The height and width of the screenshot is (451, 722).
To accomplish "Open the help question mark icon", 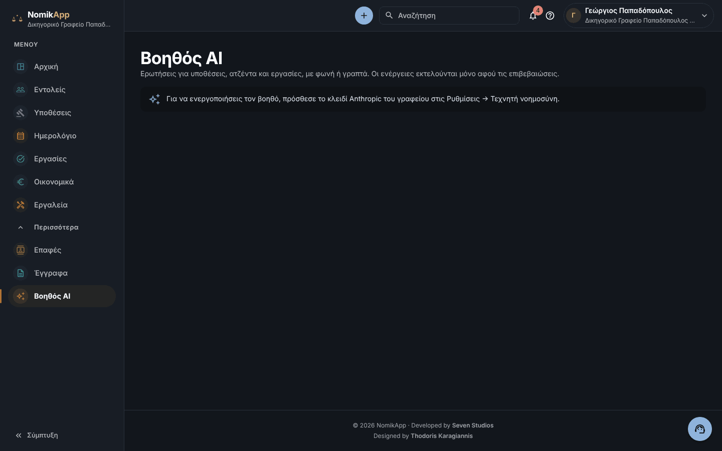I will pyautogui.click(x=550, y=16).
